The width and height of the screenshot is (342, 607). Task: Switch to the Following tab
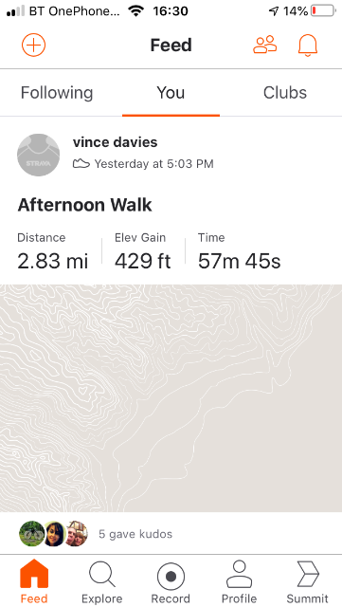[x=57, y=93]
